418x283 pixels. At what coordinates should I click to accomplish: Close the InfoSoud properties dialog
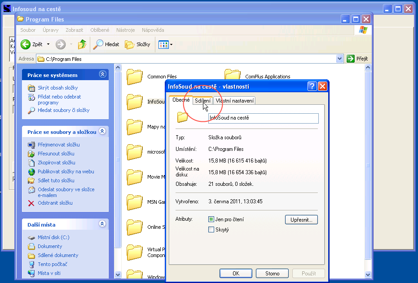click(322, 86)
